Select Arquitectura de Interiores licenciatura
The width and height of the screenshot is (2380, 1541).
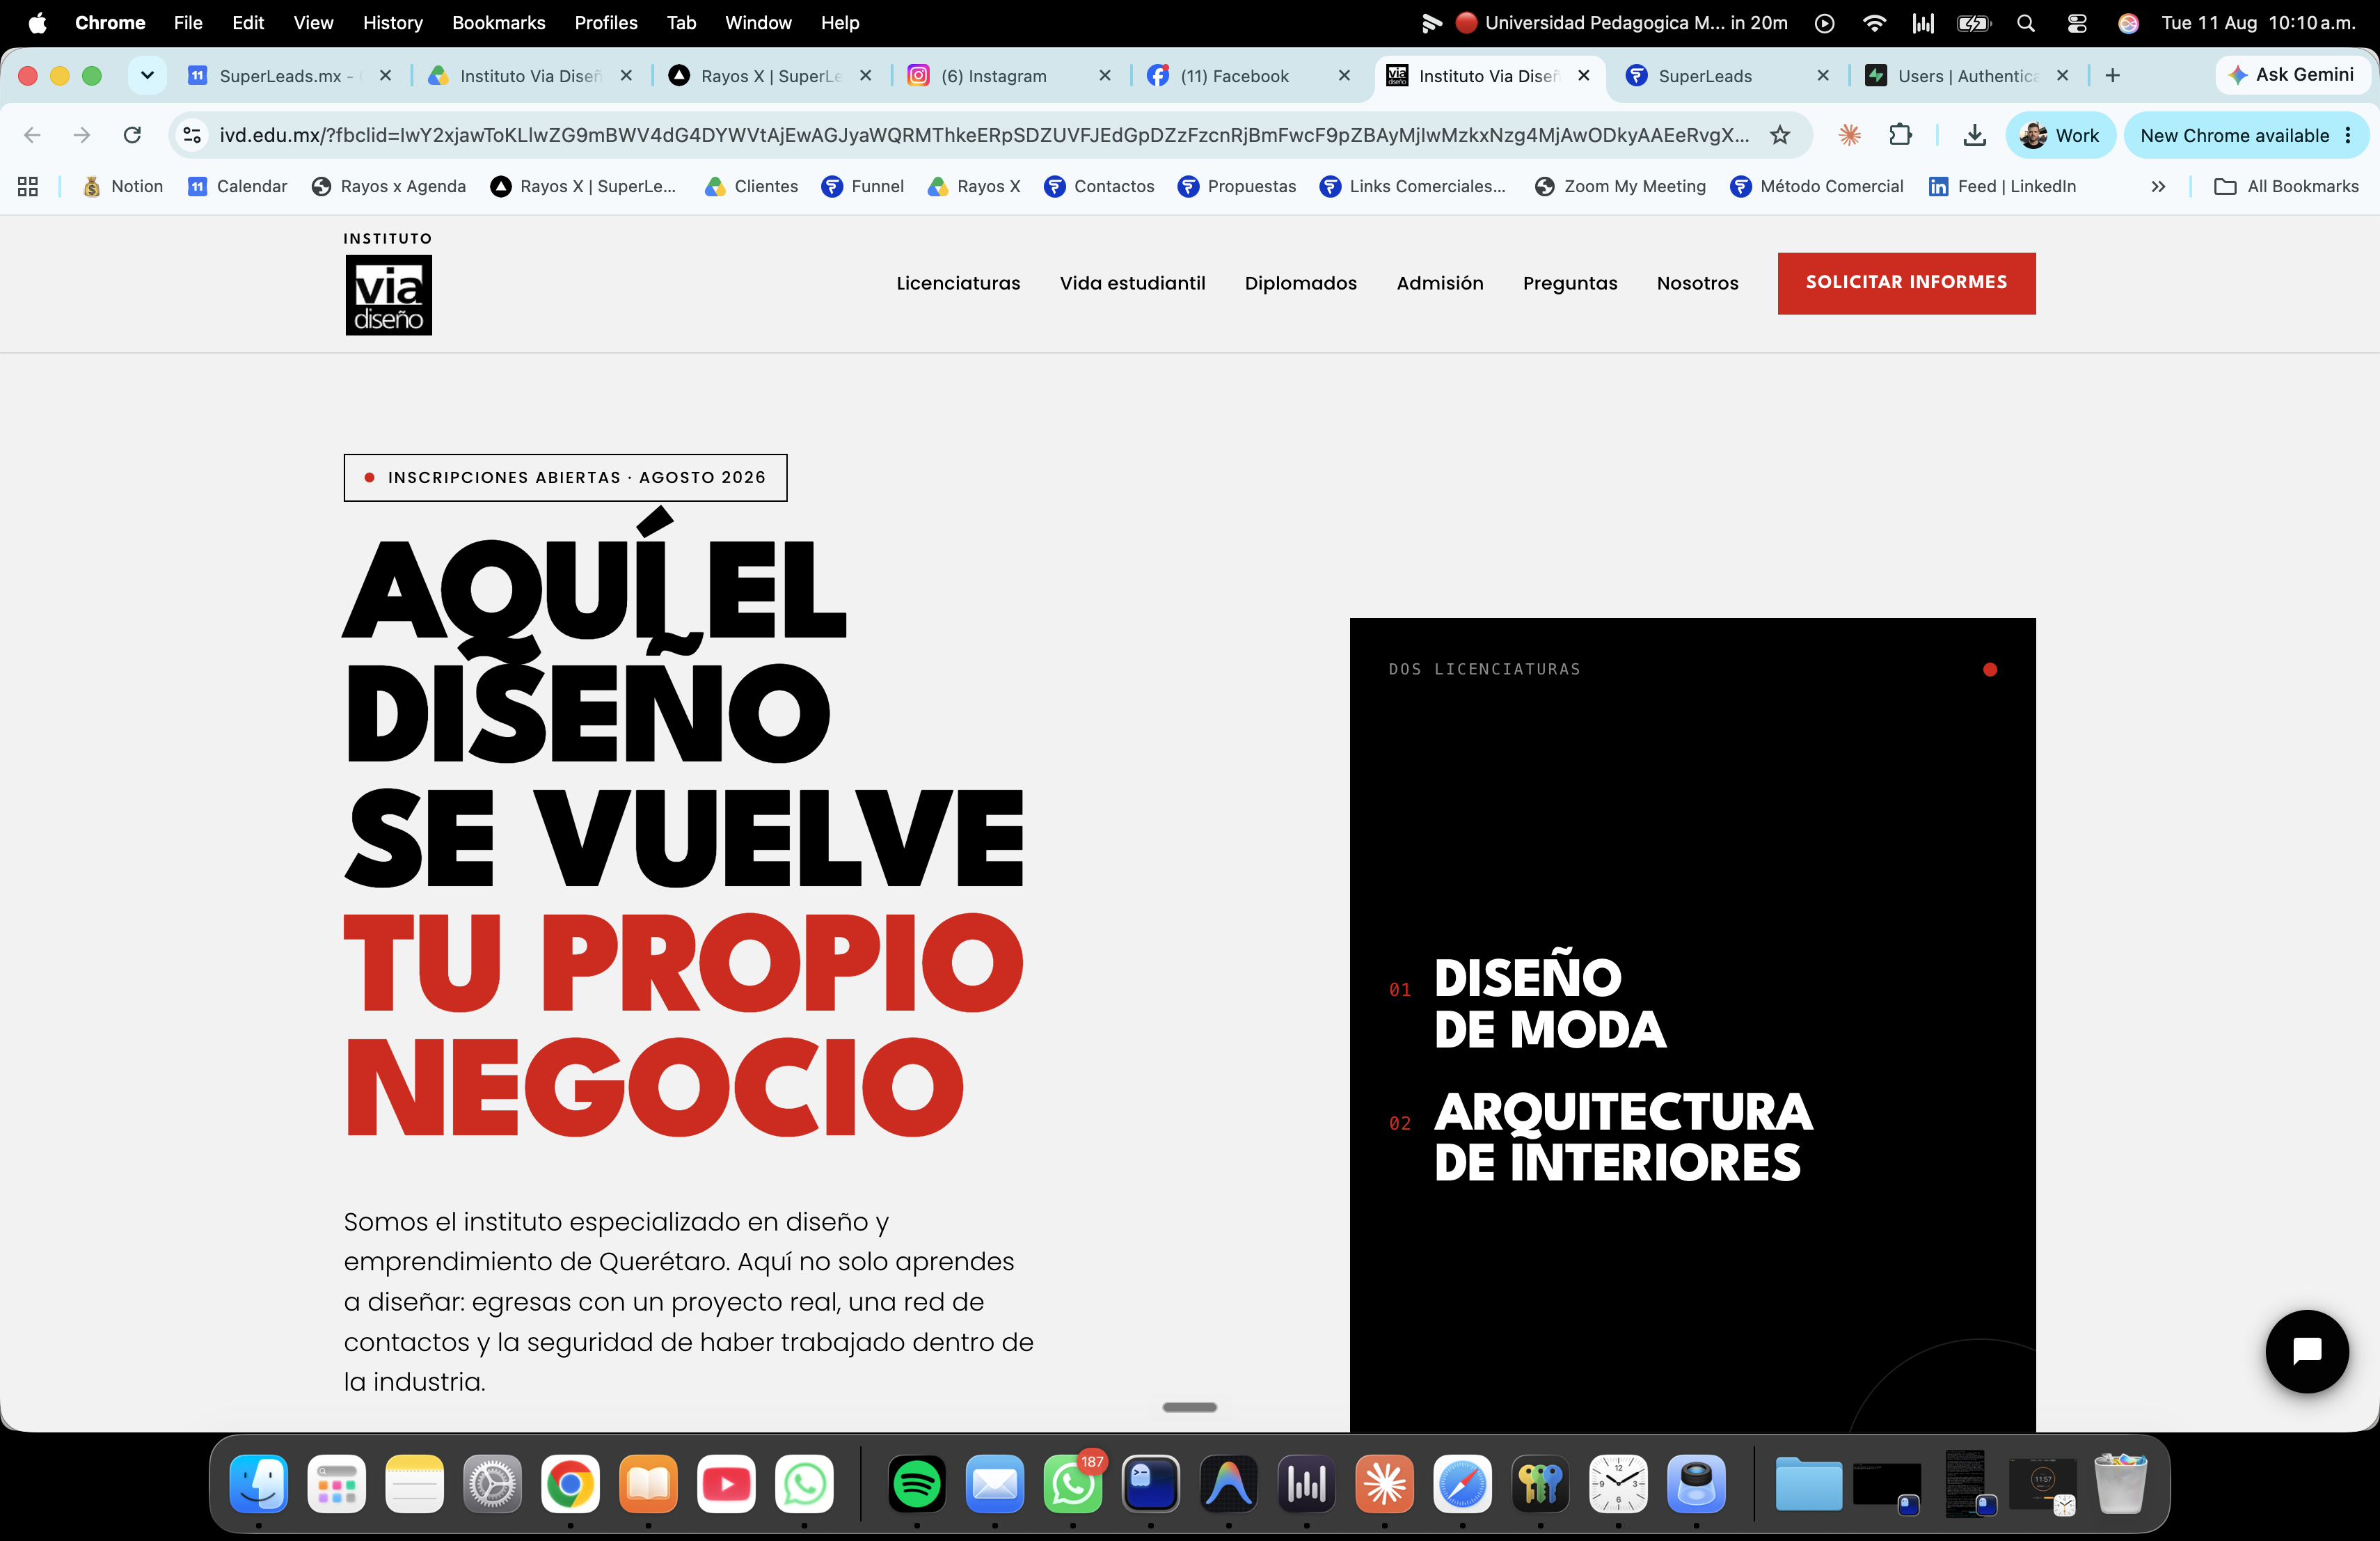pos(1622,1137)
